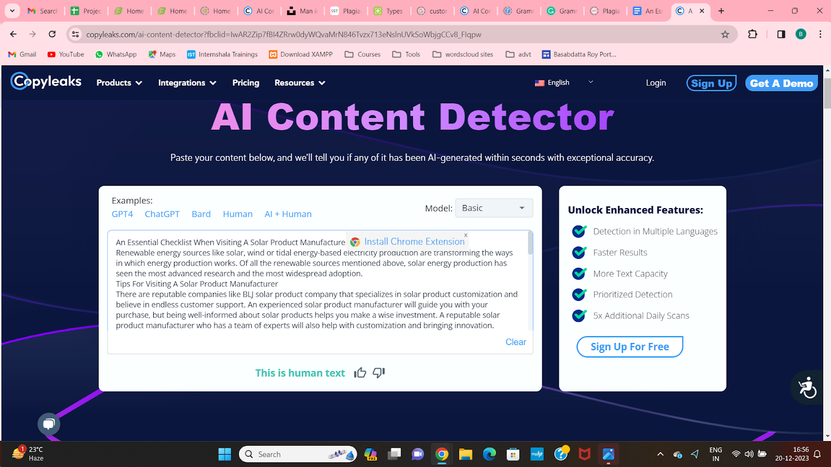Load the Bard example
The width and height of the screenshot is (831, 467).
(x=201, y=214)
